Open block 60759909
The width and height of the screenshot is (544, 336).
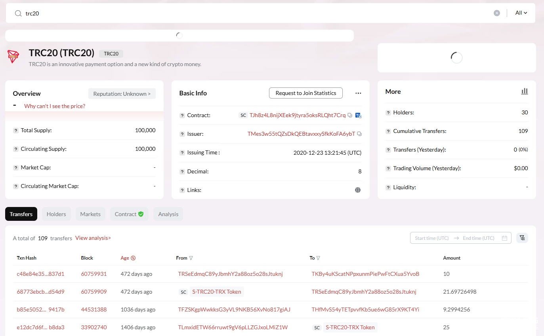coord(94,292)
